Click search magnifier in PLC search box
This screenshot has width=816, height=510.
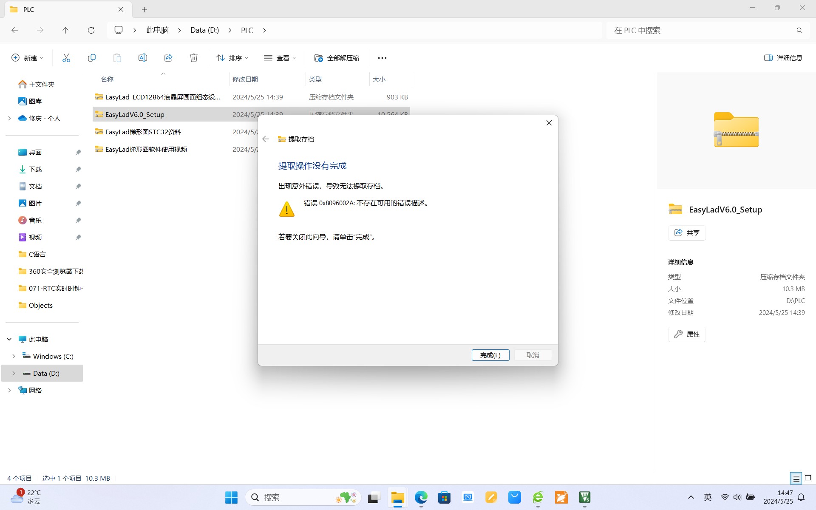coord(799,30)
